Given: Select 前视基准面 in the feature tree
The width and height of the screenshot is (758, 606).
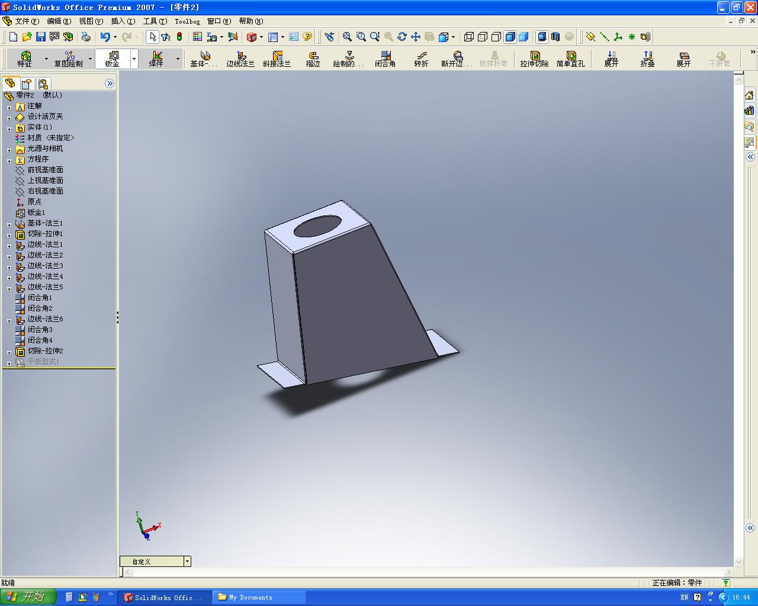Looking at the screenshot, I should tap(45, 170).
